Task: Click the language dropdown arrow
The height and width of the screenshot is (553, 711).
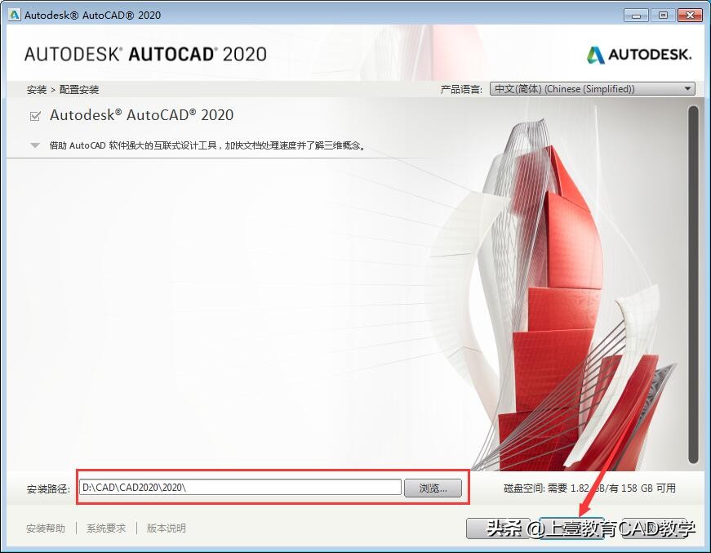Action: (687, 88)
